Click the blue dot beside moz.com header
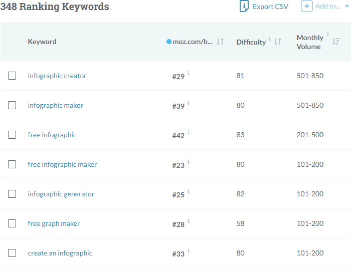351x268 pixels. coord(169,42)
